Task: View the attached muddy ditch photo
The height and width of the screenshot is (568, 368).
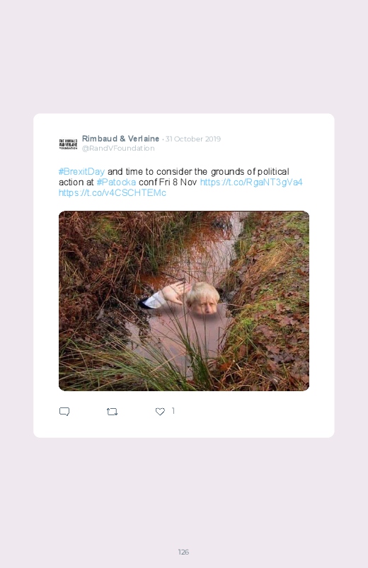Action: (x=184, y=301)
